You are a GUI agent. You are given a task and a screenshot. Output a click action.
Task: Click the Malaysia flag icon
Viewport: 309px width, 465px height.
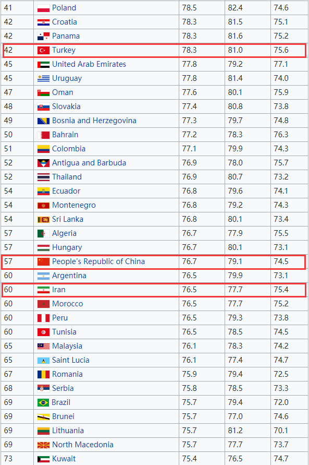[x=43, y=346]
